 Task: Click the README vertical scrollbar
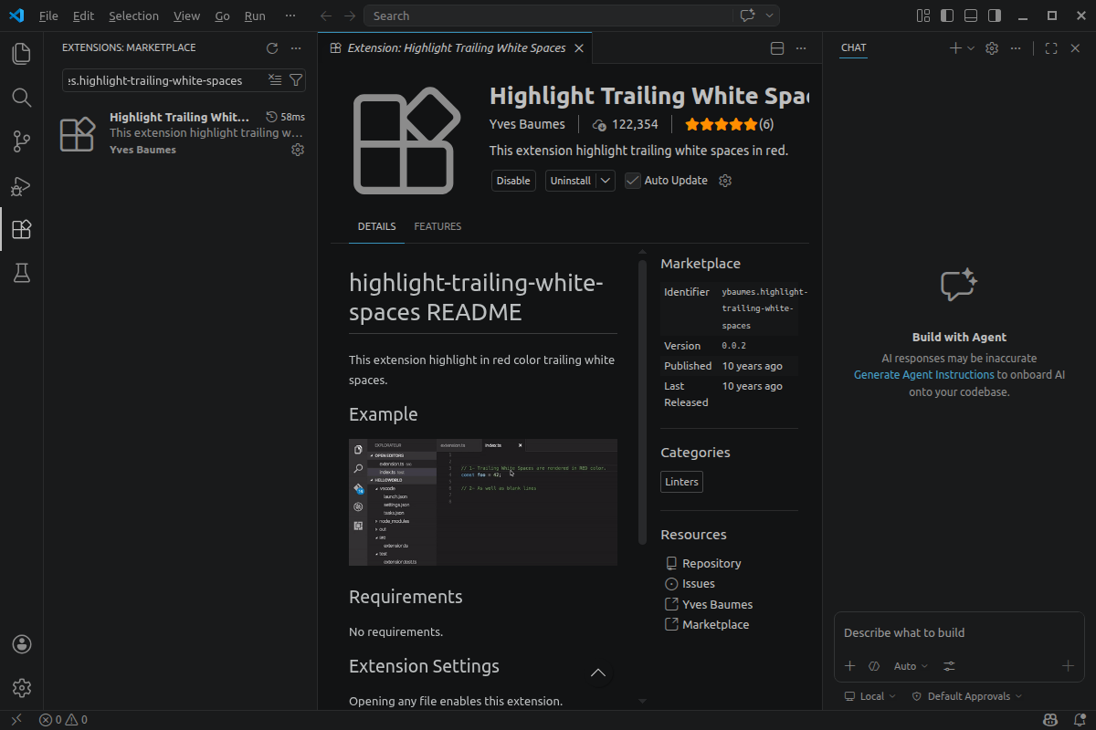click(x=642, y=401)
